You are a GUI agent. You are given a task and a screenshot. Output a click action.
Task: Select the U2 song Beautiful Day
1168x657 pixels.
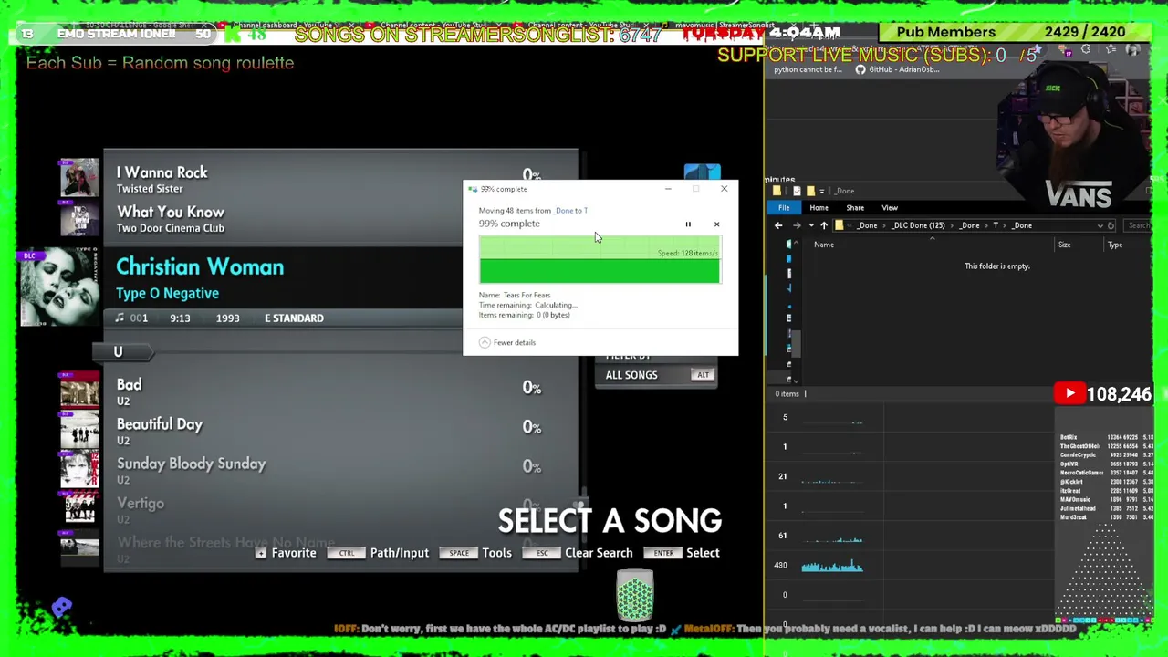[x=159, y=424]
